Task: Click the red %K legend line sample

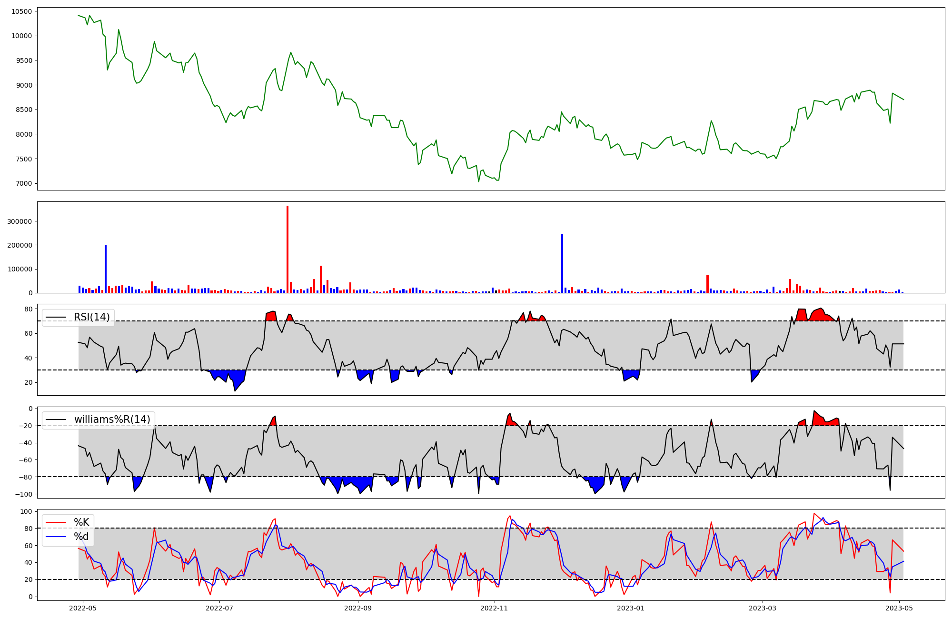Action: click(x=56, y=522)
